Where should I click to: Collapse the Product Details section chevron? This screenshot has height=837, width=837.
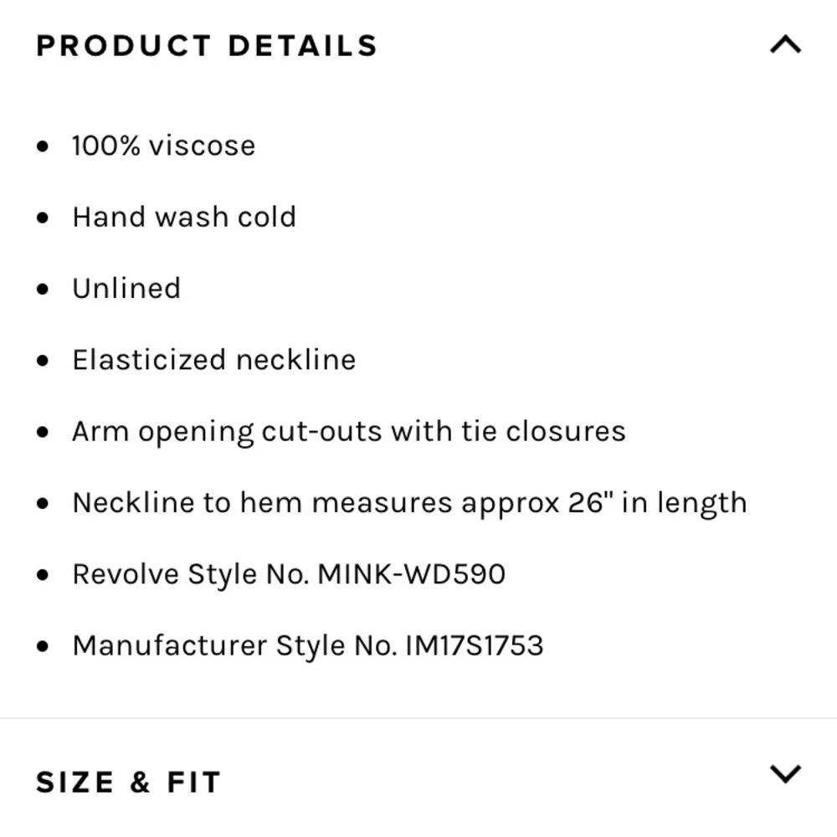coord(784,44)
